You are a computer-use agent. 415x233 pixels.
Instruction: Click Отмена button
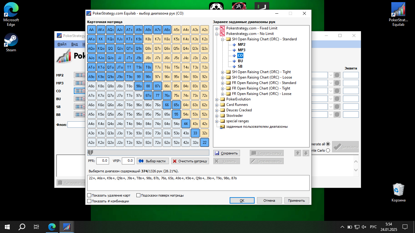click(x=269, y=201)
